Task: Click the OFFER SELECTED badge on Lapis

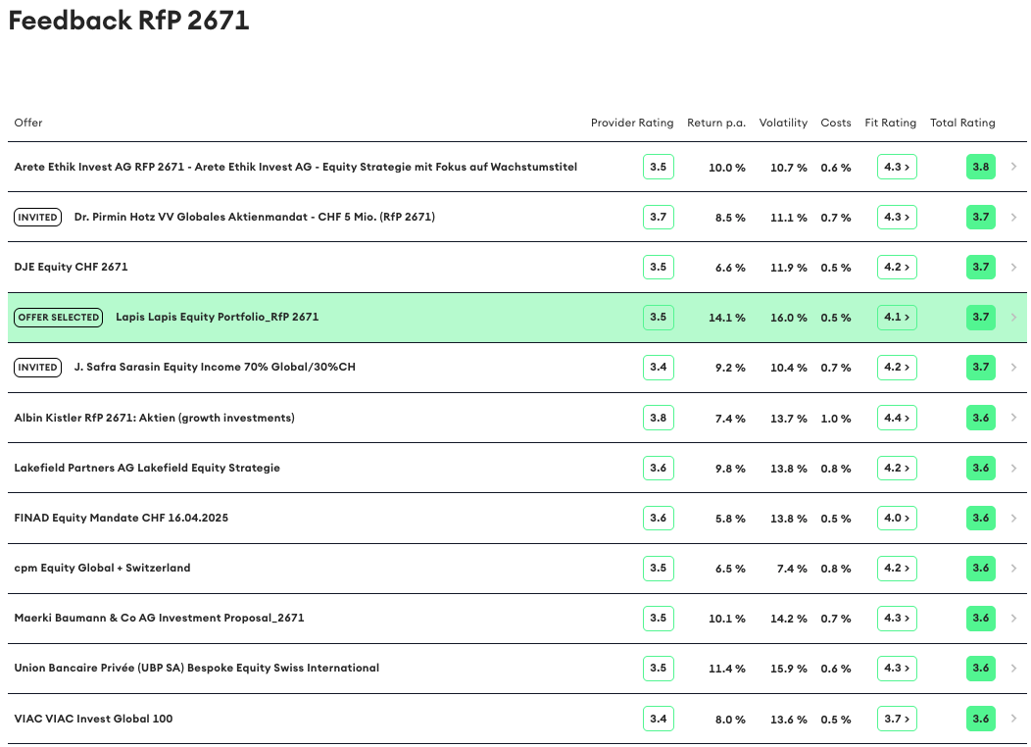Action: (x=59, y=317)
